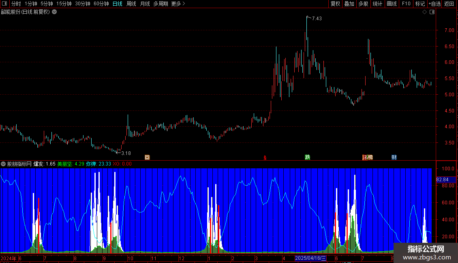Toggle the right side panel icon
This screenshot has height=263, width=458.
tap(432, 12)
